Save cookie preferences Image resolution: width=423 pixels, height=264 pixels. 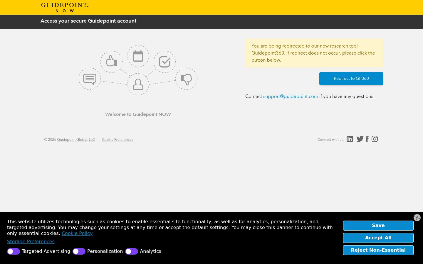(378, 226)
